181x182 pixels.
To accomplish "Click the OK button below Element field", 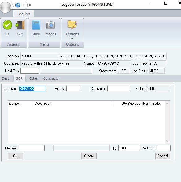I will click(15, 156).
